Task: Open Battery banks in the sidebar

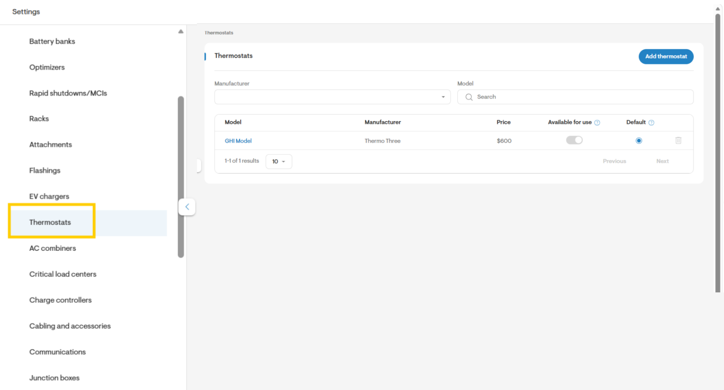Action: [52, 41]
